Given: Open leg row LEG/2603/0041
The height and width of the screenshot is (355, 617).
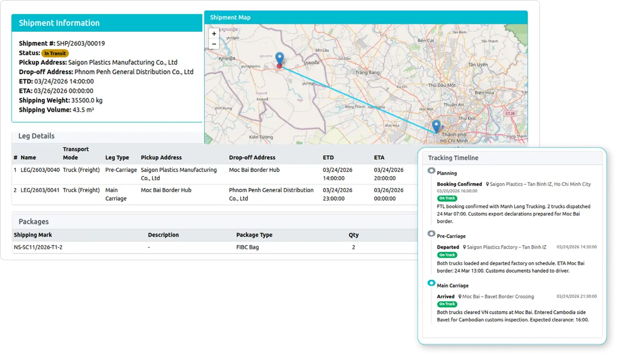Looking at the screenshot, I should (215, 194).
